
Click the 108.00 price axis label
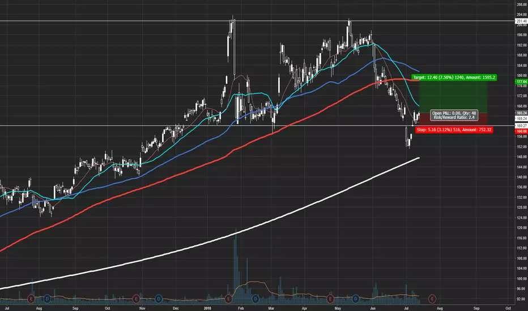522,258
